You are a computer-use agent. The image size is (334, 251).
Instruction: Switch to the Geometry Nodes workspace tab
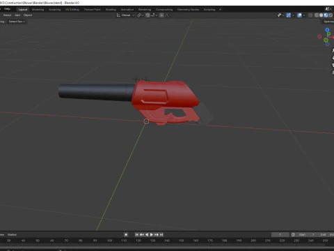tap(188, 10)
